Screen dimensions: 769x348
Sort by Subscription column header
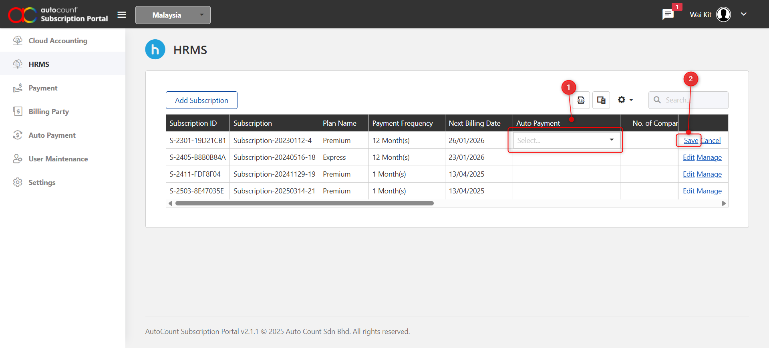[x=274, y=123]
